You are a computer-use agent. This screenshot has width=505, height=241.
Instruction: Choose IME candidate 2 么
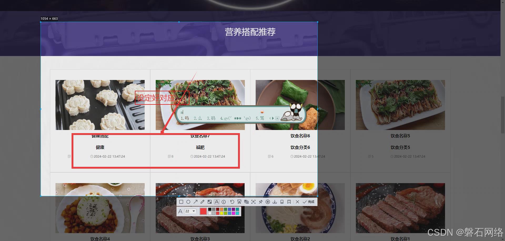click(x=198, y=118)
